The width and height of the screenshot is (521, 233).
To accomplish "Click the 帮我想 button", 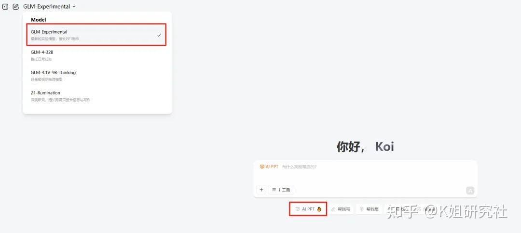I will (x=369, y=209).
